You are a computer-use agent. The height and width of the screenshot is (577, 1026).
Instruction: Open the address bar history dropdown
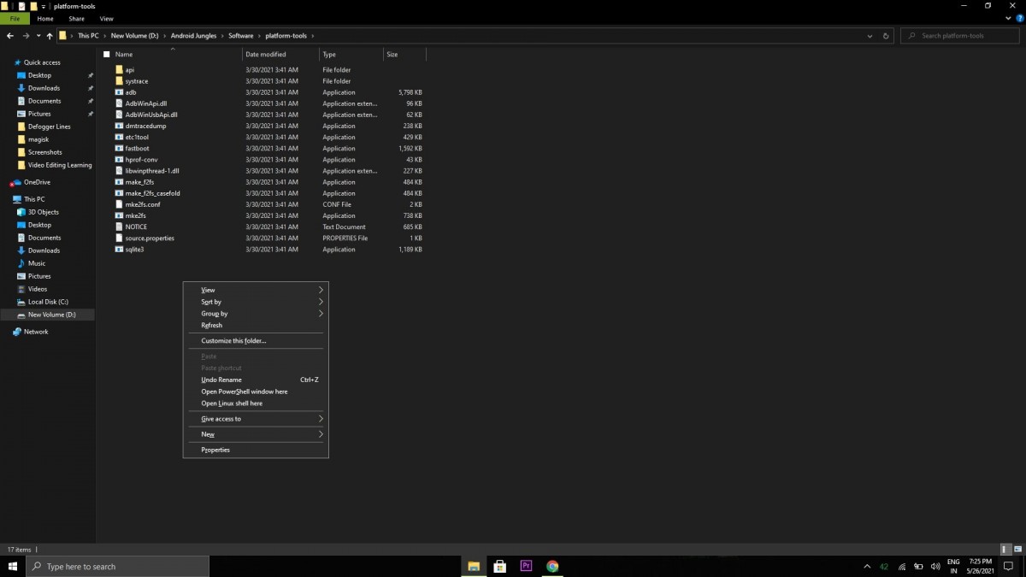(870, 36)
